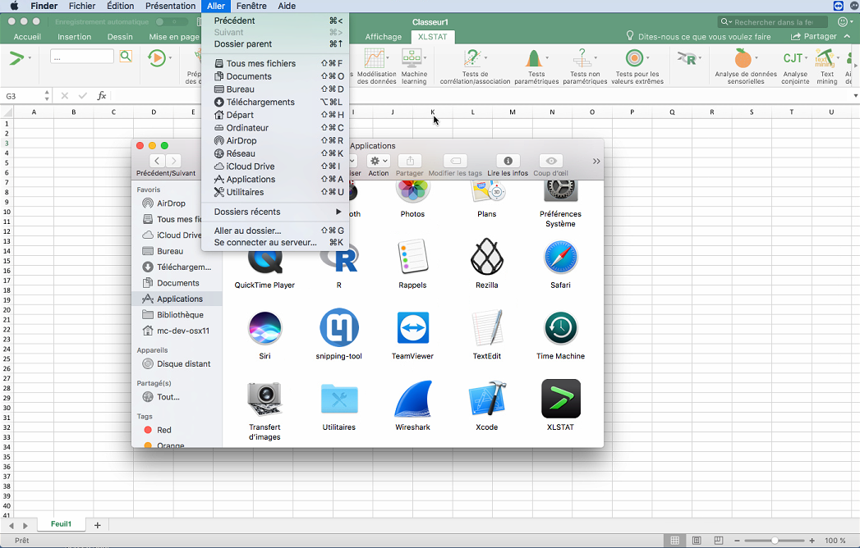
Task: Toggle the Enregistrement automatique switch
Action: tap(171, 21)
